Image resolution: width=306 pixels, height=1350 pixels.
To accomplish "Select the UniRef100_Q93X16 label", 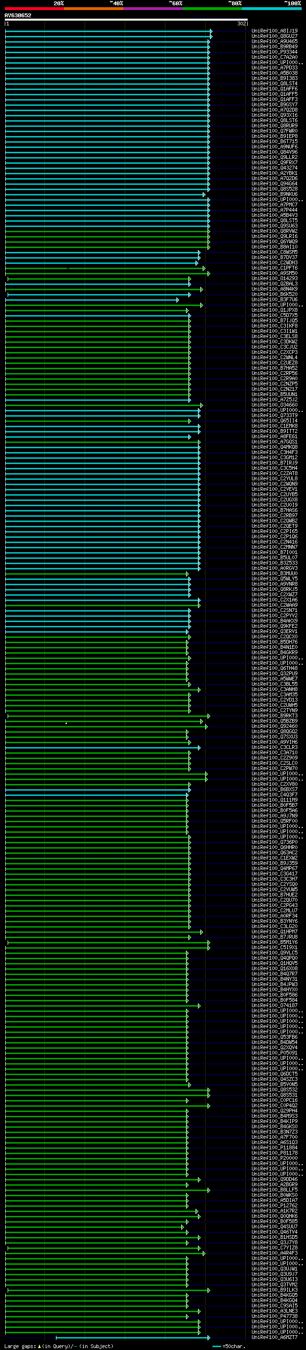I will [274, 115].
